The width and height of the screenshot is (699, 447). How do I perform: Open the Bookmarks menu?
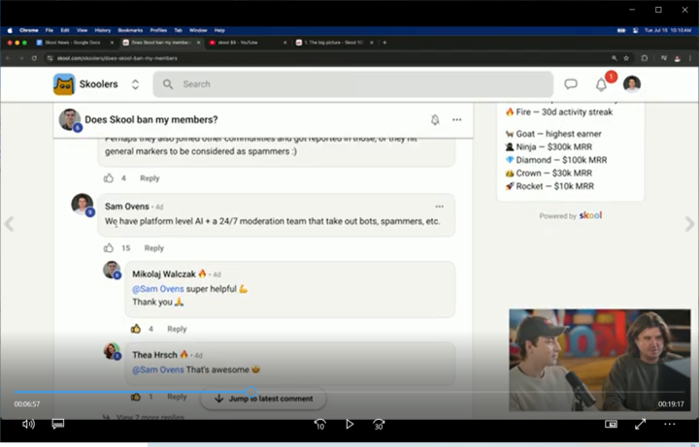coord(130,30)
